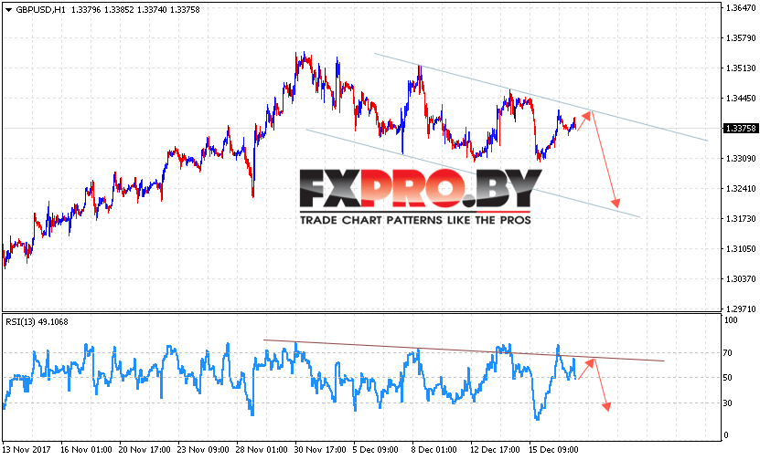Select the 12 Dec 17:00 time label
Viewport: 760px width, 460px height.
tap(496, 449)
